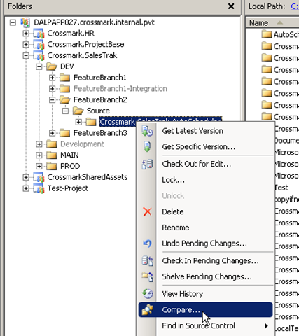Expand the FeatureBranch3 folder node

[x=52, y=133]
